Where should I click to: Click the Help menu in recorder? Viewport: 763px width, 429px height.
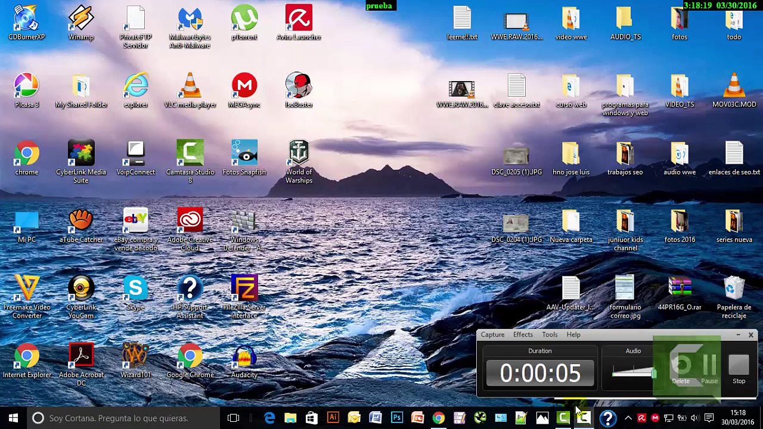[x=573, y=335]
